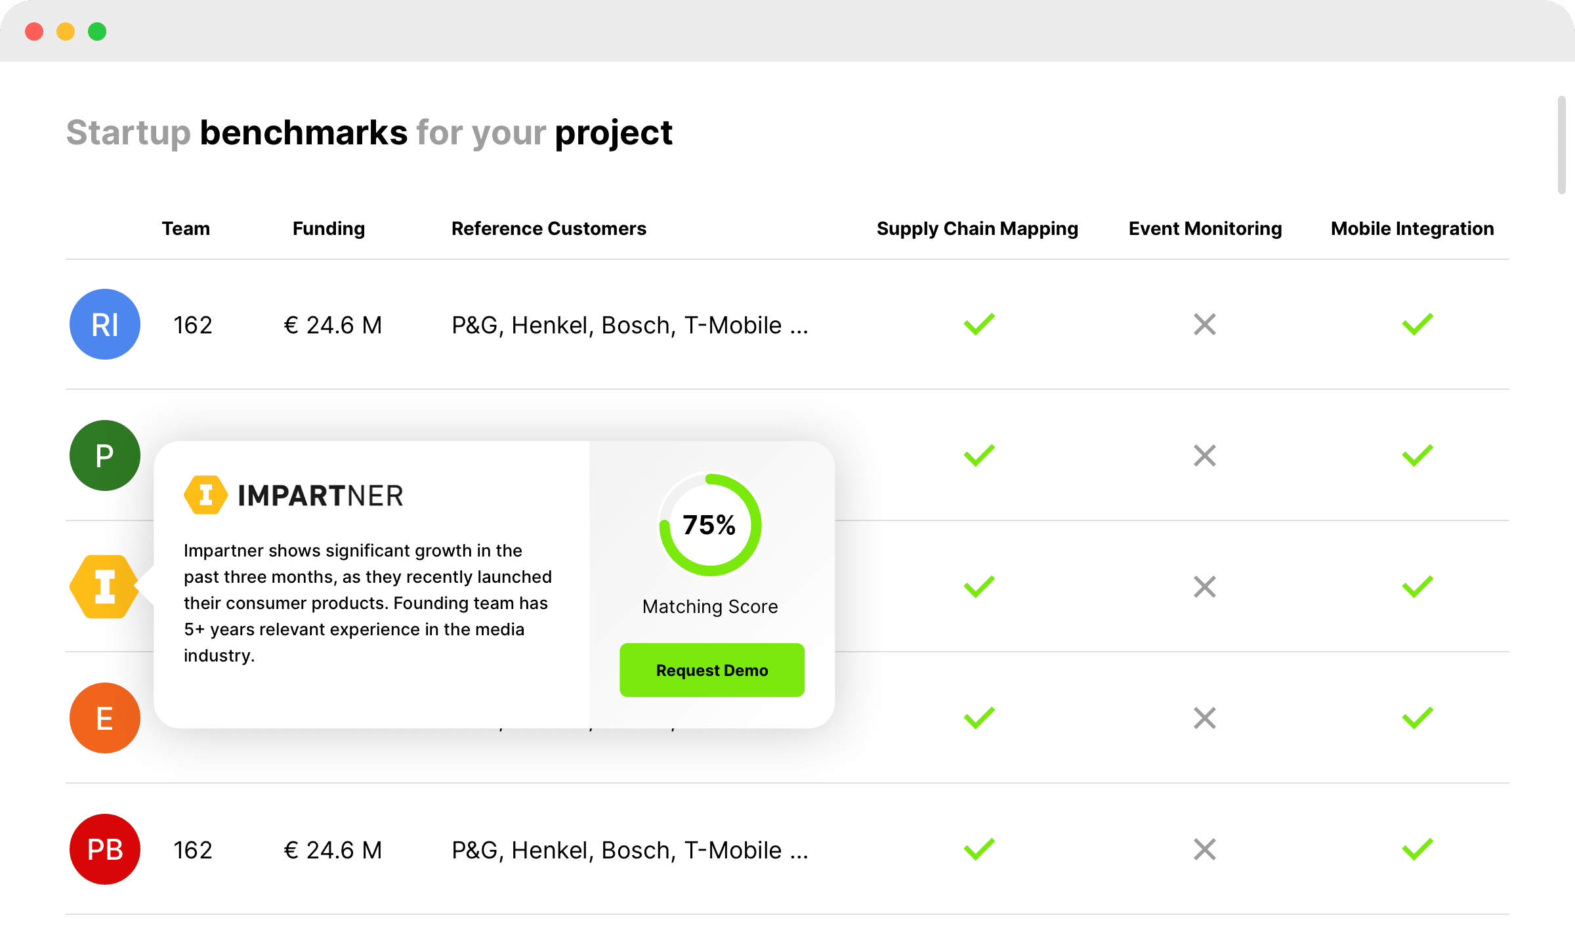Image resolution: width=1575 pixels, height=928 pixels.
Task: Click P row Event Monitoring cross icon
Action: click(x=1205, y=455)
